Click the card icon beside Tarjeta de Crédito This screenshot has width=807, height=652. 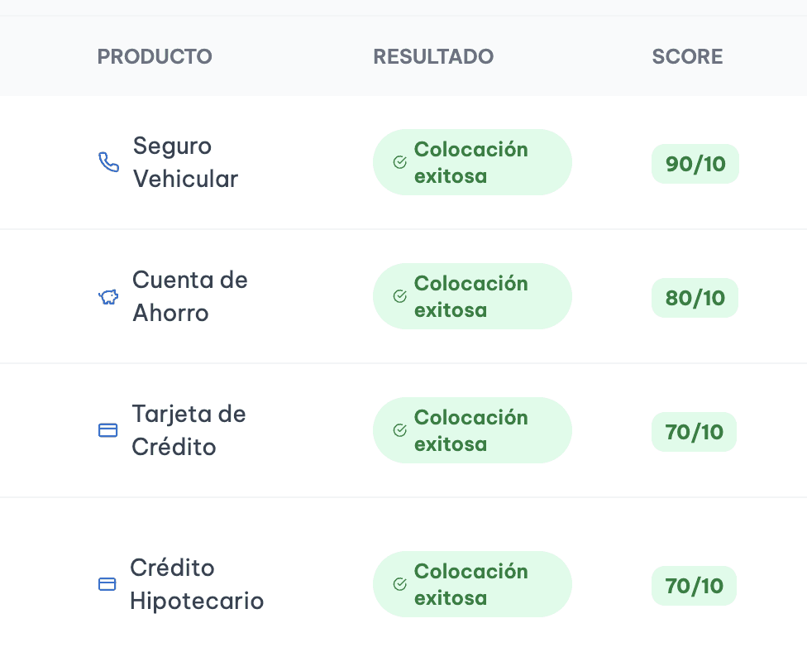coord(108,430)
